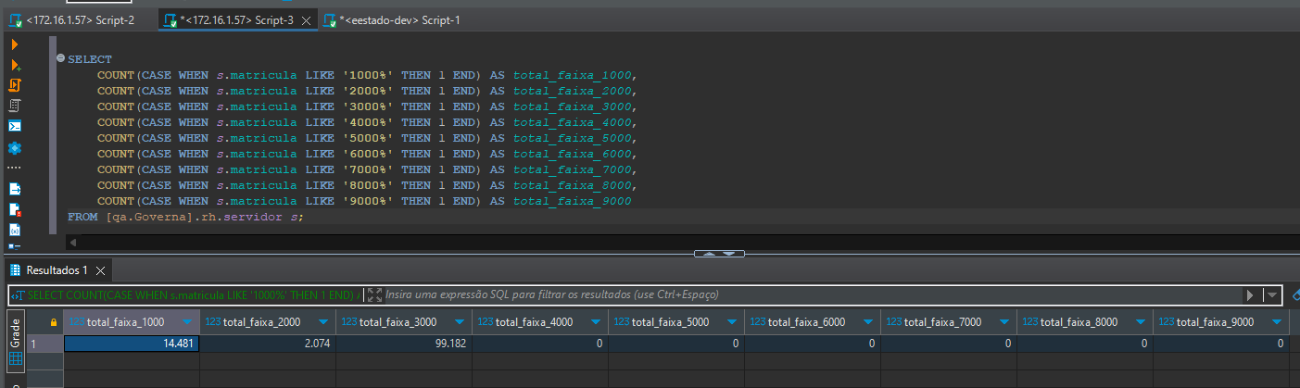Run the SQL query with the orange play icon
Image resolution: width=1300 pixels, height=388 pixels.
pos(15,44)
